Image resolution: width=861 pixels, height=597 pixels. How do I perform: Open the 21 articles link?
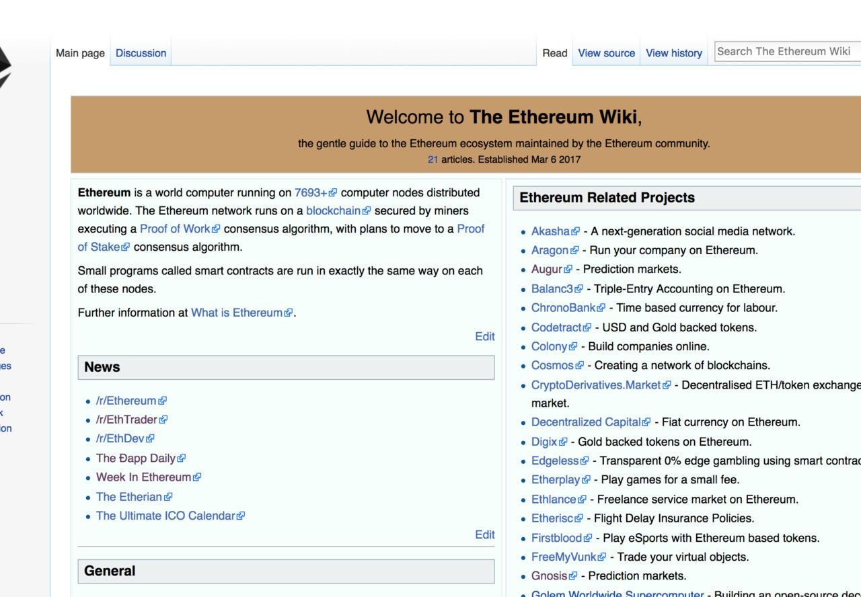pyautogui.click(x=433, y=159)
